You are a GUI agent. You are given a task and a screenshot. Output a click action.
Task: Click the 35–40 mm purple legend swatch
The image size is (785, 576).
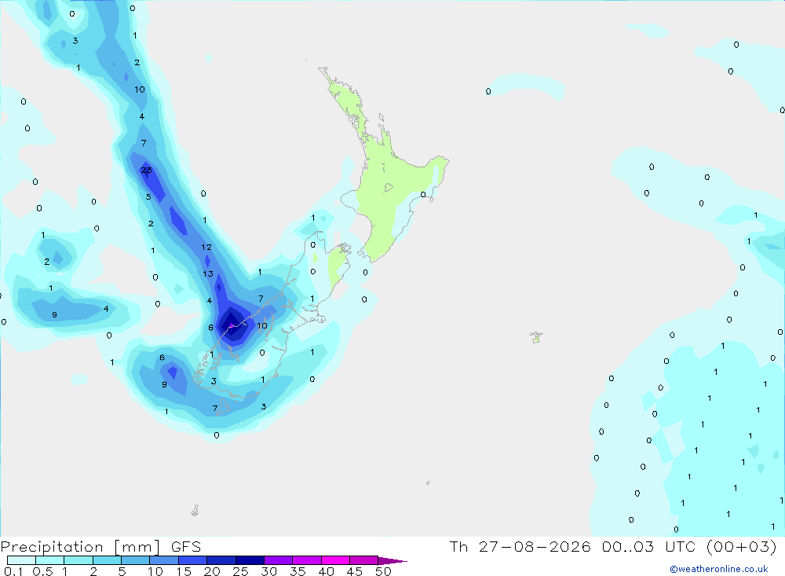(x=306, y=560)
